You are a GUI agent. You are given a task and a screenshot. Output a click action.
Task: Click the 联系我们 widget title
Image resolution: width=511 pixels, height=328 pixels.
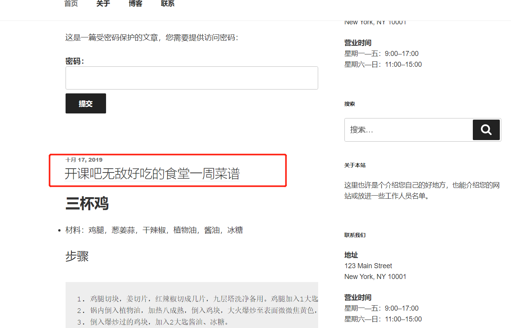click(355, 235)
